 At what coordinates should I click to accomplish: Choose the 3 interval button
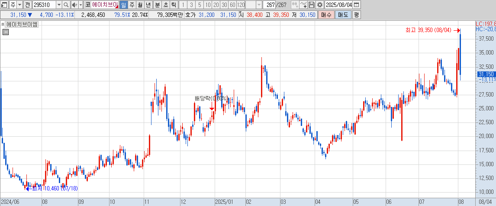(191, 5)
